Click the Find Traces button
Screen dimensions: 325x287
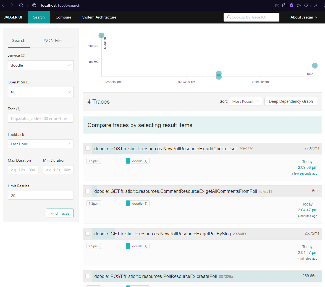tap(60, 213)
